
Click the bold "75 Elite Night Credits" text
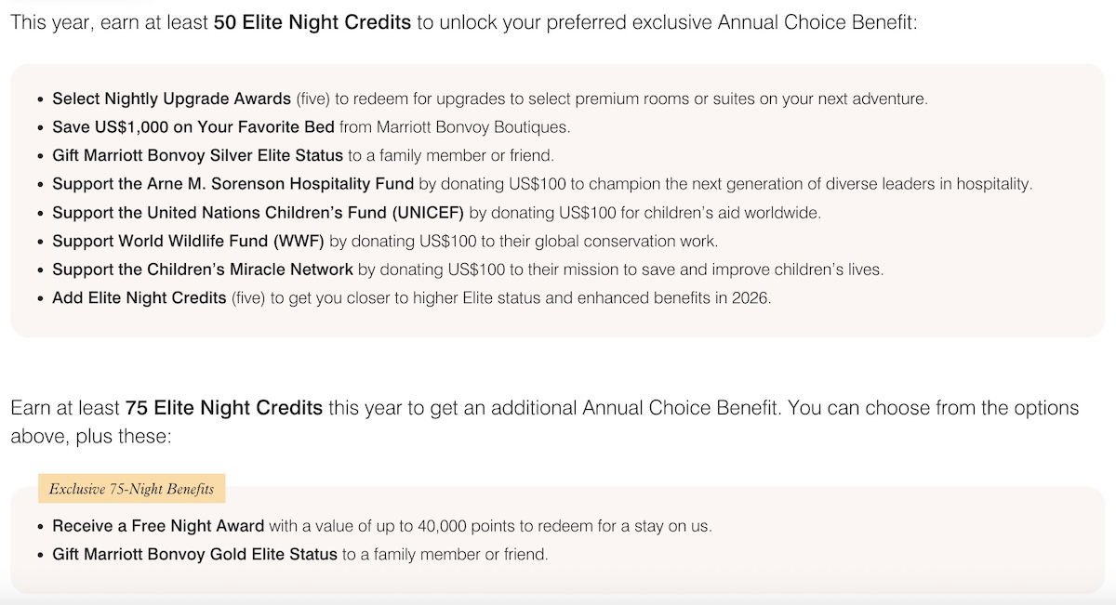[223, 408]
